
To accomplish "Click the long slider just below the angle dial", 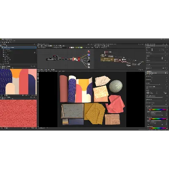I will pos(154,97).
